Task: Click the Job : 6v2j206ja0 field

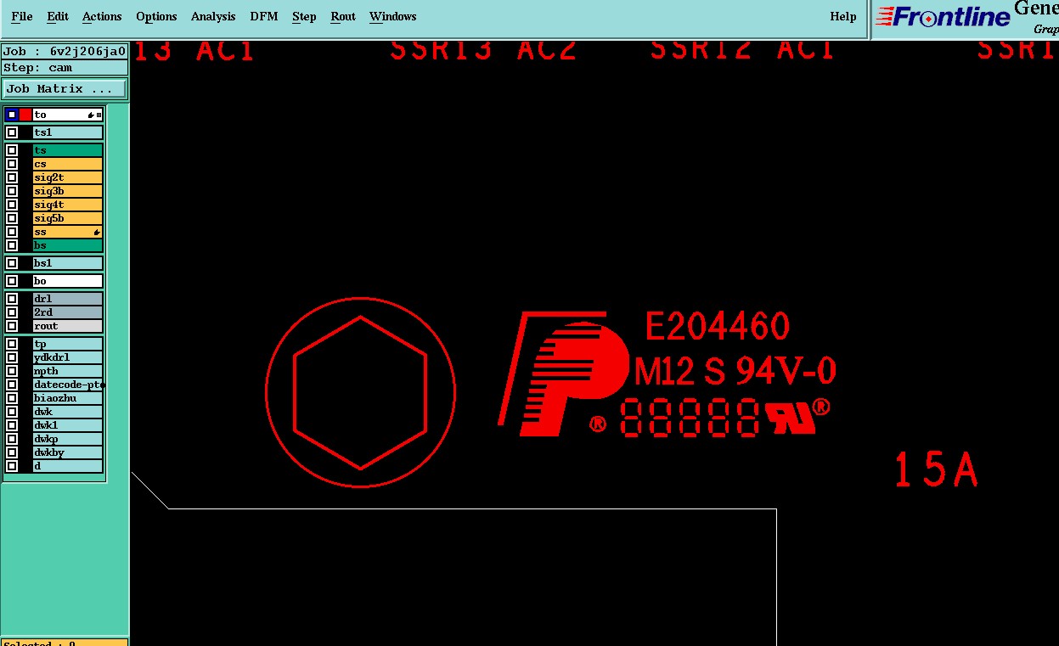Action: click(65, 52)
